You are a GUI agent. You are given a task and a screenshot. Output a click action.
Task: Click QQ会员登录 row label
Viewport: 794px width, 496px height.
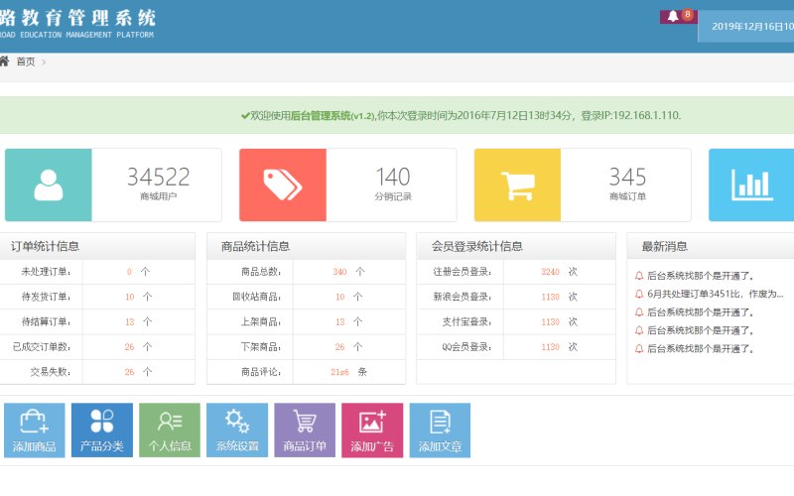[466, 347]
